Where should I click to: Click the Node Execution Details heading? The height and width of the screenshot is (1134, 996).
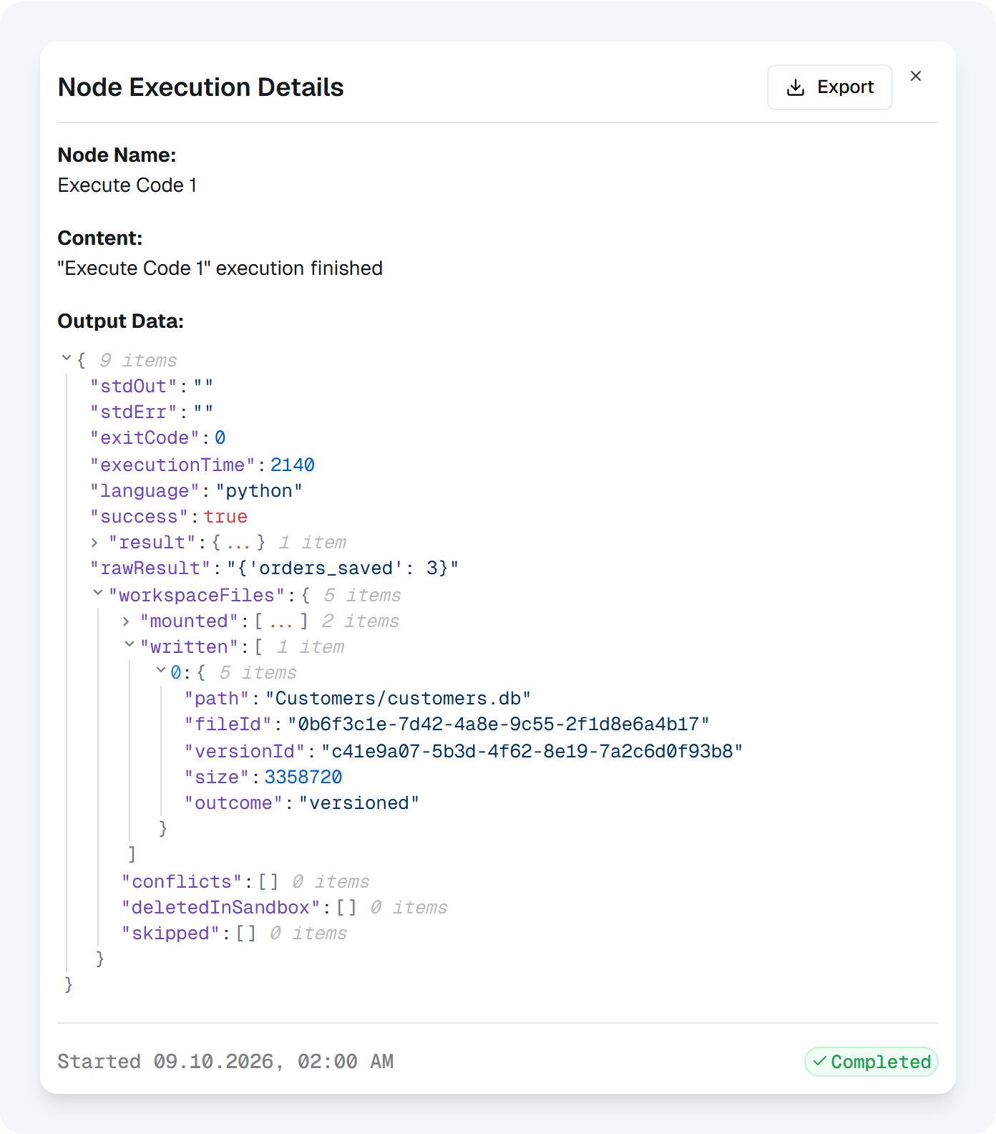pos(201,87)
